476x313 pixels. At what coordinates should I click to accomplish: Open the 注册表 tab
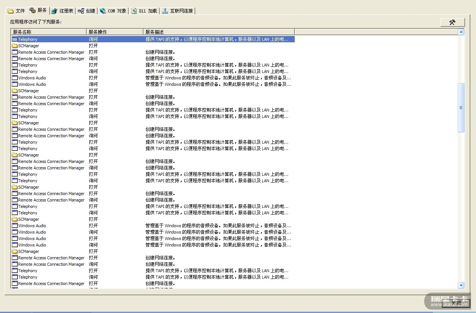click(62, 11)
